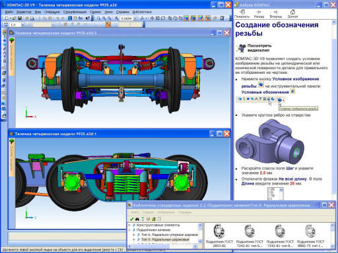338x253 pixels.
Task: Click the Посмотреть видеоклип link
Action: point(259,48)
